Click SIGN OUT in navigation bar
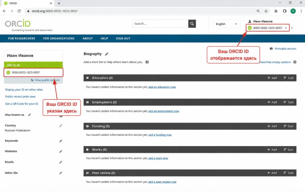 point(123,39)
